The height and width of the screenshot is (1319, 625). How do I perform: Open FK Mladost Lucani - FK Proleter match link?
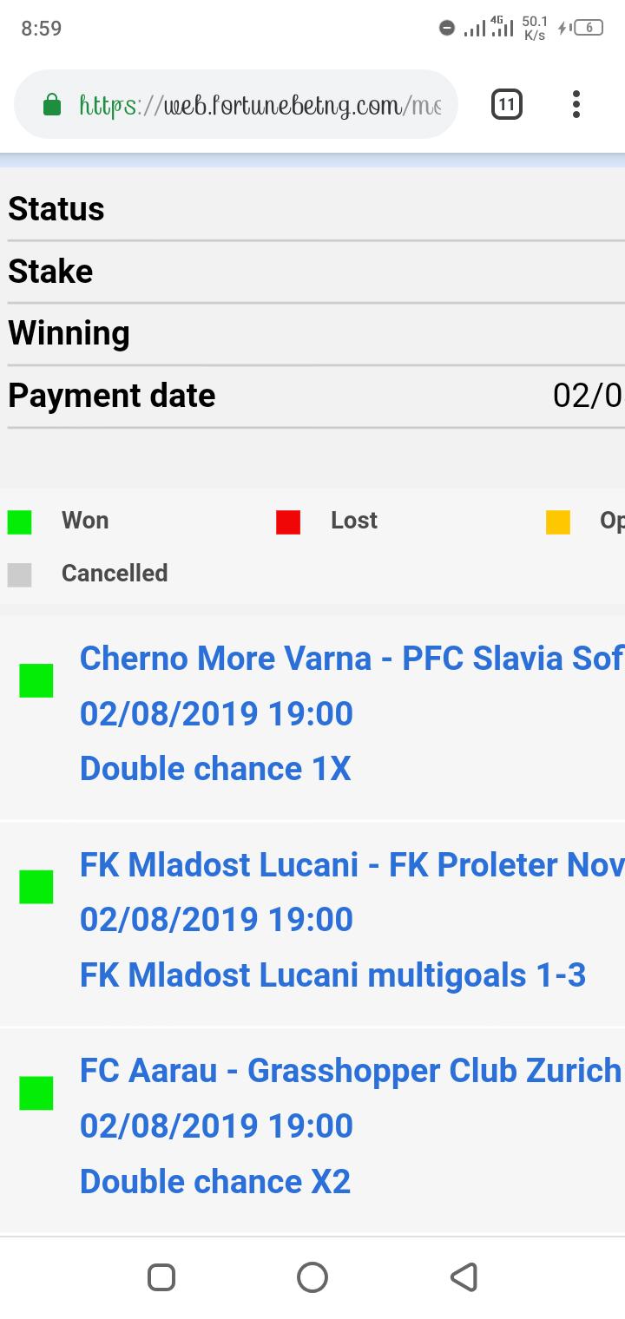[x=352, y=865]
